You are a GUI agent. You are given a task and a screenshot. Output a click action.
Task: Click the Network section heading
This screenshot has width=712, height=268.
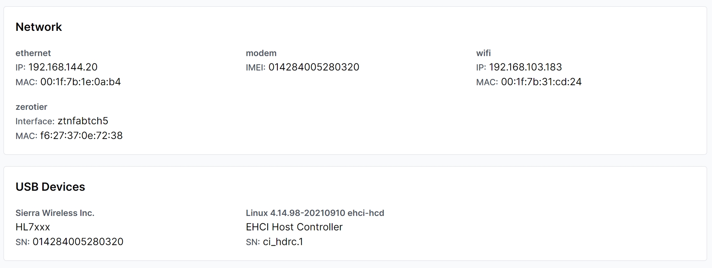(x=39, y=27)
